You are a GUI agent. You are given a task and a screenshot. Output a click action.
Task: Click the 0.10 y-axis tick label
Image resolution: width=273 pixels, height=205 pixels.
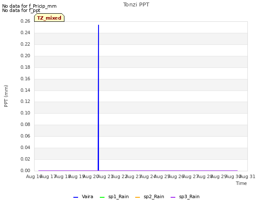click(25, 113)
